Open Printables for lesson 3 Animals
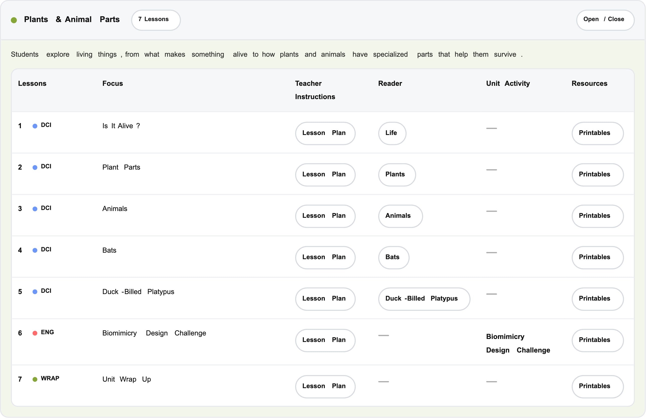The height and width of the screenshot is (418, 646). click(597, 216)
